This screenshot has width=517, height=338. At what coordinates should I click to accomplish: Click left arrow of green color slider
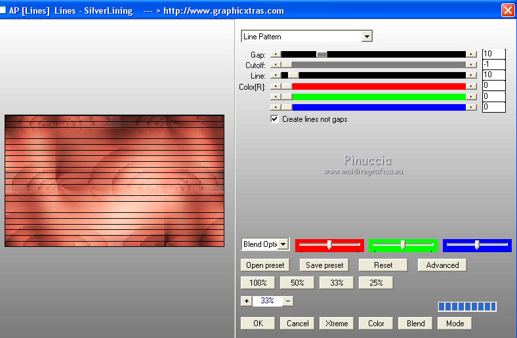(276, 97)
